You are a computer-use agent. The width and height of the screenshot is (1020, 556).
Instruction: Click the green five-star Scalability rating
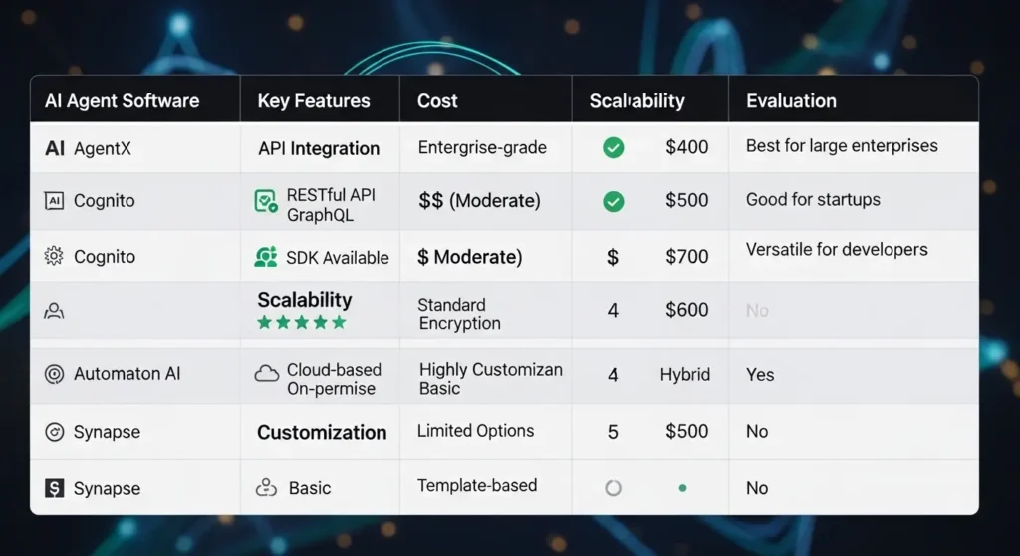pos(302,323)
